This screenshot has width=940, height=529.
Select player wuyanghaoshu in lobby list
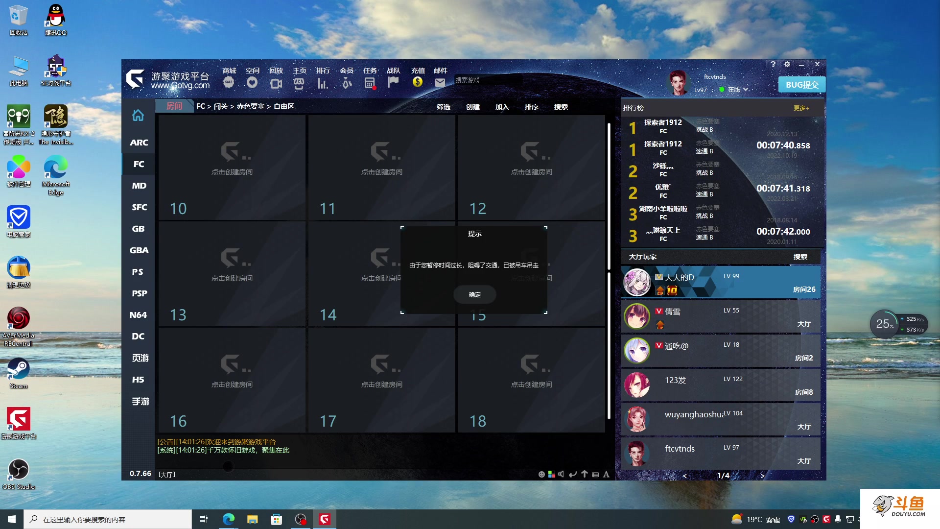[720, 419]
